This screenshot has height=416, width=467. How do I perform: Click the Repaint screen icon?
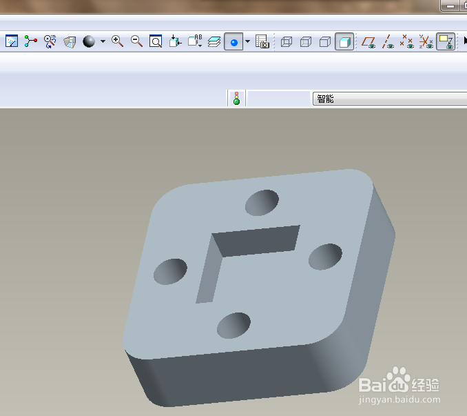pos(12,41)
